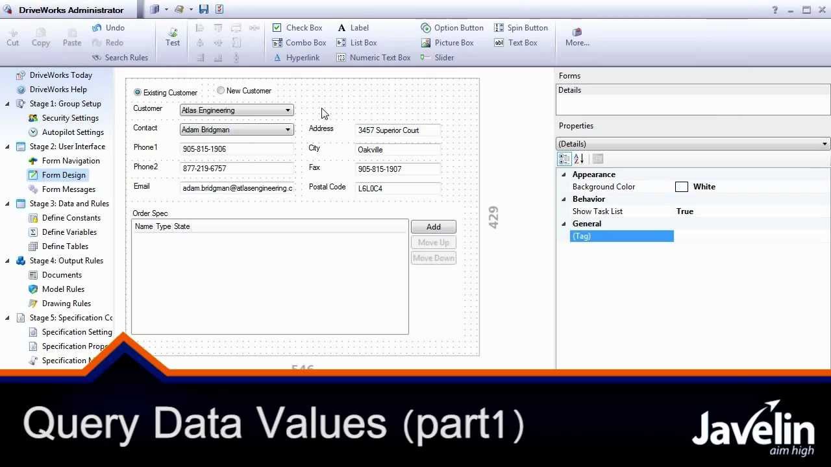The height and width of the screenshot is (467, 831).
Task: Click the Move Up button
Action: click(x=434, y=243)
